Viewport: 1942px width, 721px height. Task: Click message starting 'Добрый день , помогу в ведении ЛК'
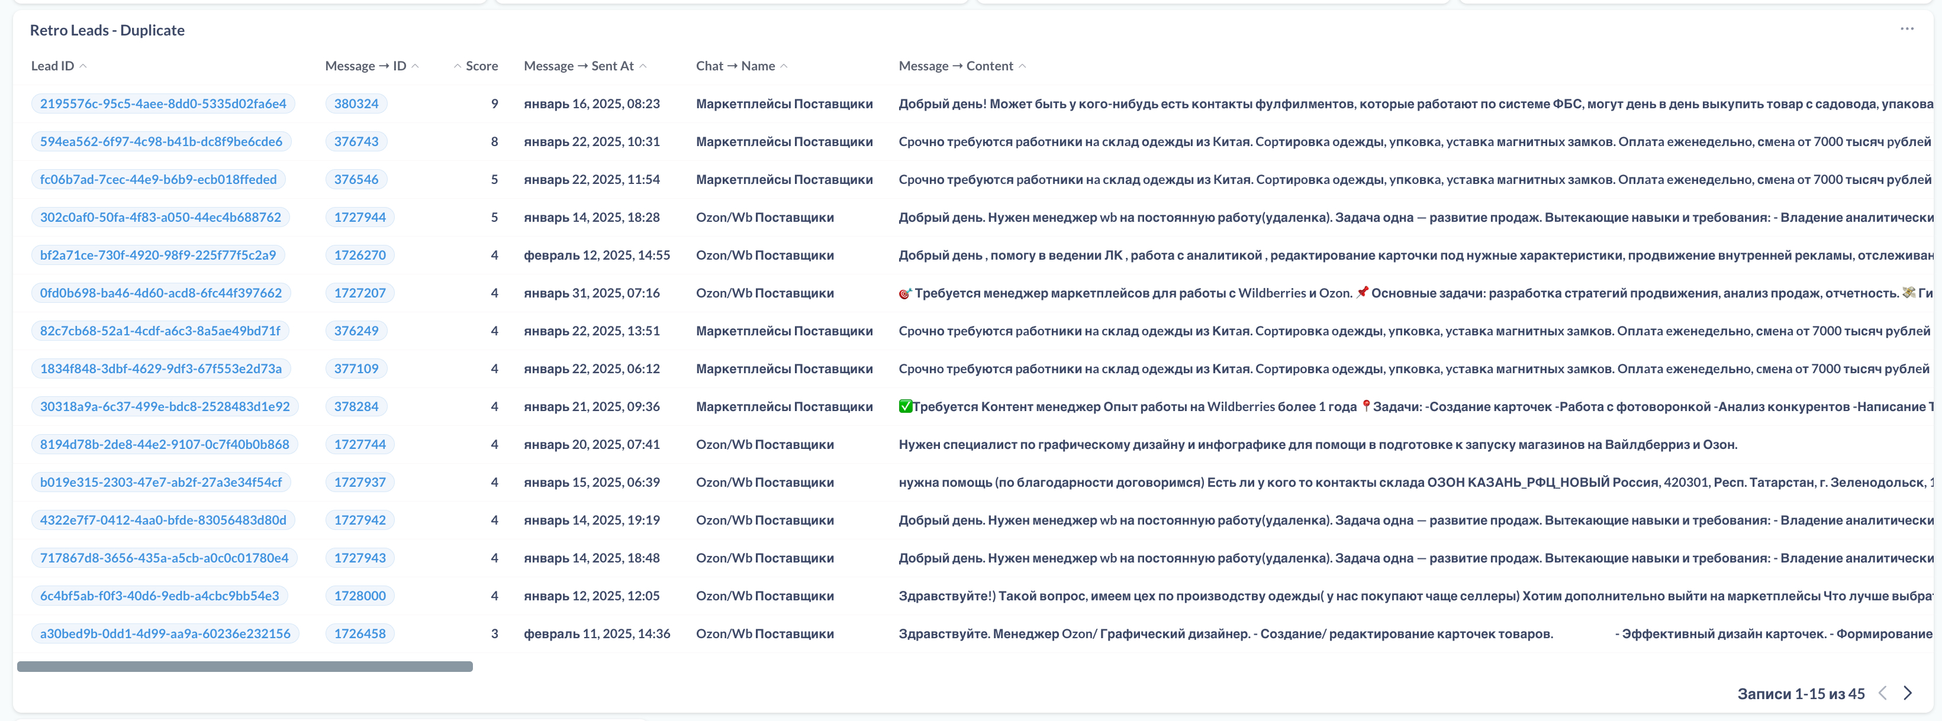pyautogui.click(x=1416, y=255)
